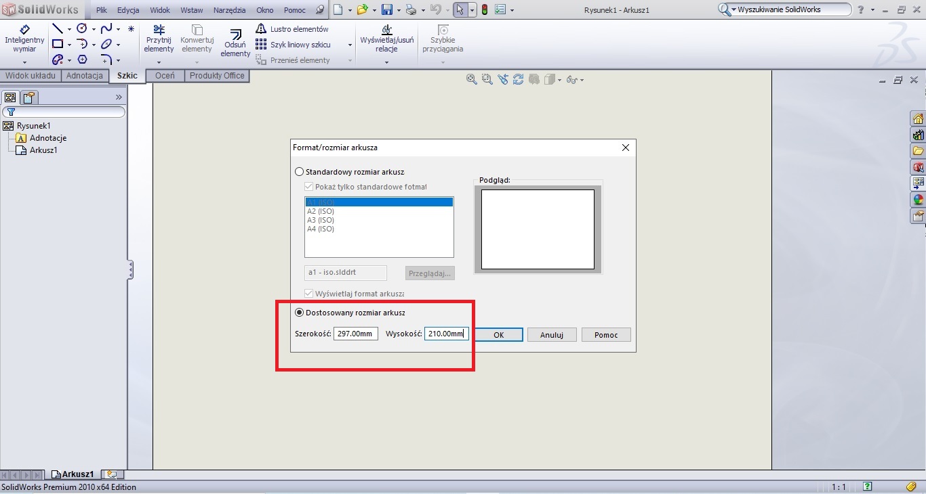
Task: Click the New document icon
Action: click(x=338, y=9)
